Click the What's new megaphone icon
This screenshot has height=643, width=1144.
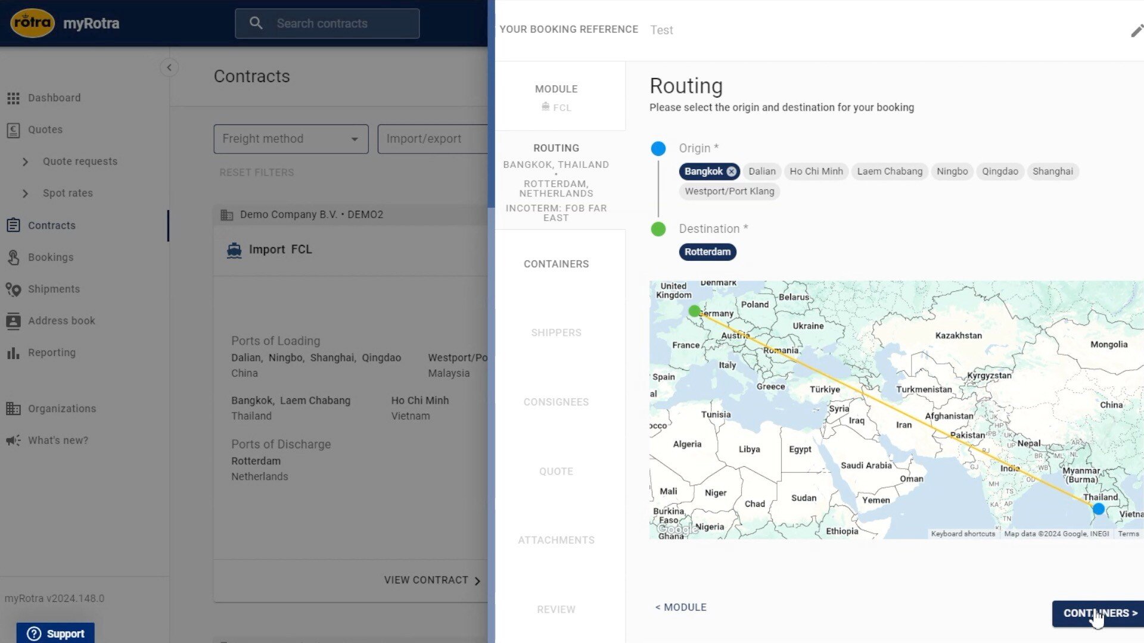coord(13,441)
